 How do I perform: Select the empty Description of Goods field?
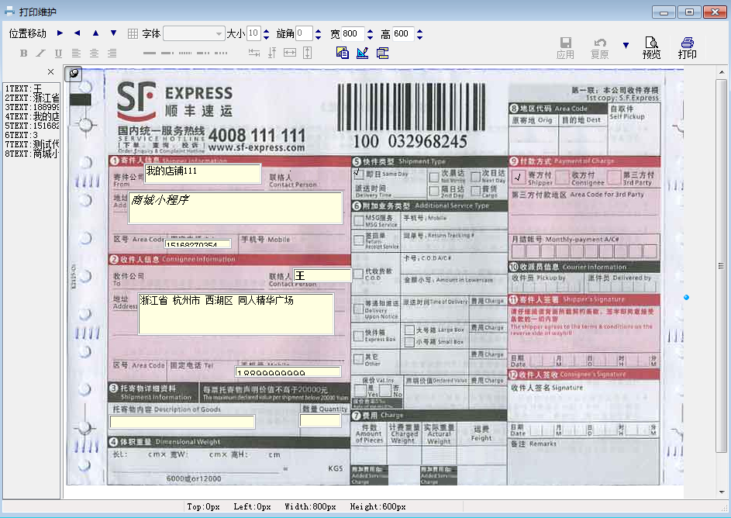coord(182,422)
